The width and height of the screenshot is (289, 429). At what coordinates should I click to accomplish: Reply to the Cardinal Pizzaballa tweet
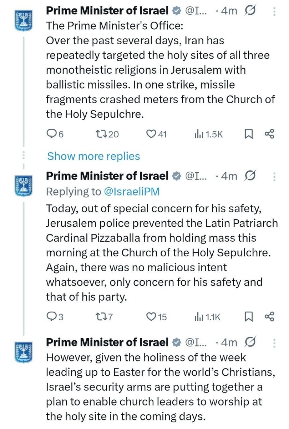(52, 317)
